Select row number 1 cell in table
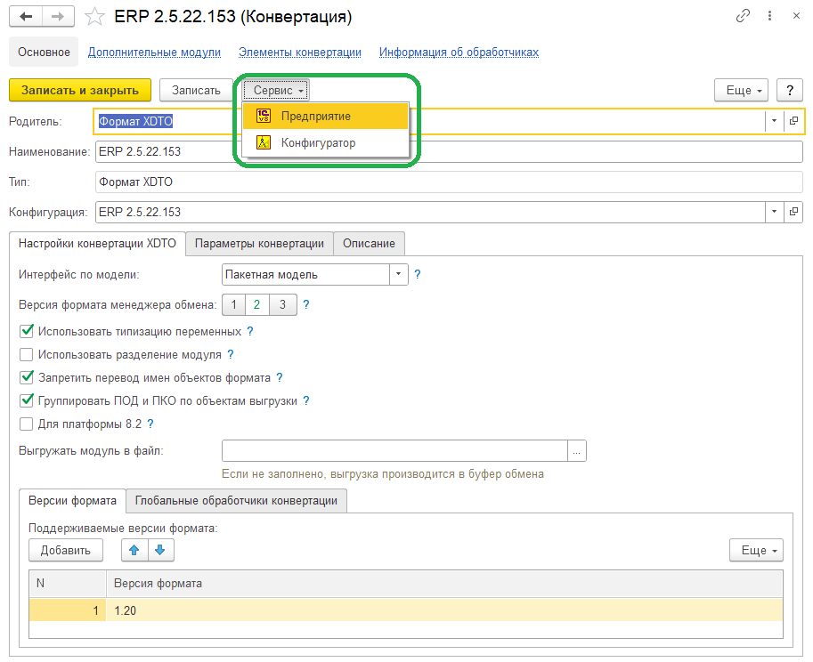 (68, 610)
